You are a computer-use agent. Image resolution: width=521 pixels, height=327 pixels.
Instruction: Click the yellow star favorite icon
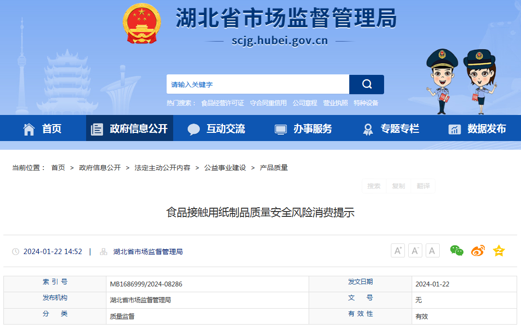499,251
